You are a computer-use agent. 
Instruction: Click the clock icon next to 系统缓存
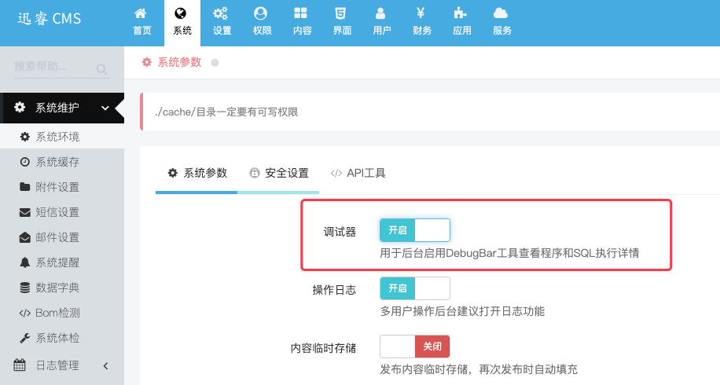25,162
